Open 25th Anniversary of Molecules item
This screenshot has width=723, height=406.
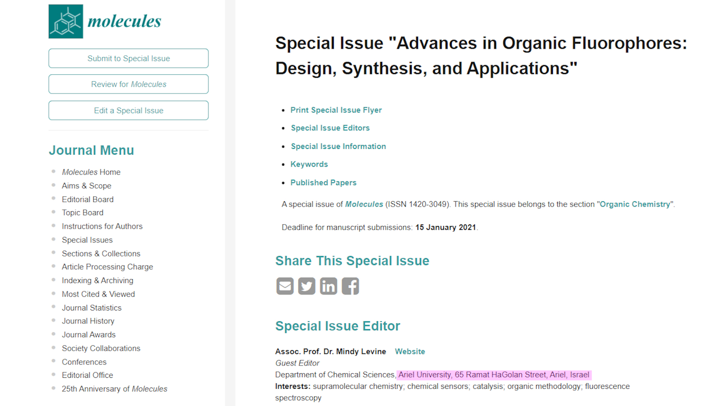pos(114,389)
